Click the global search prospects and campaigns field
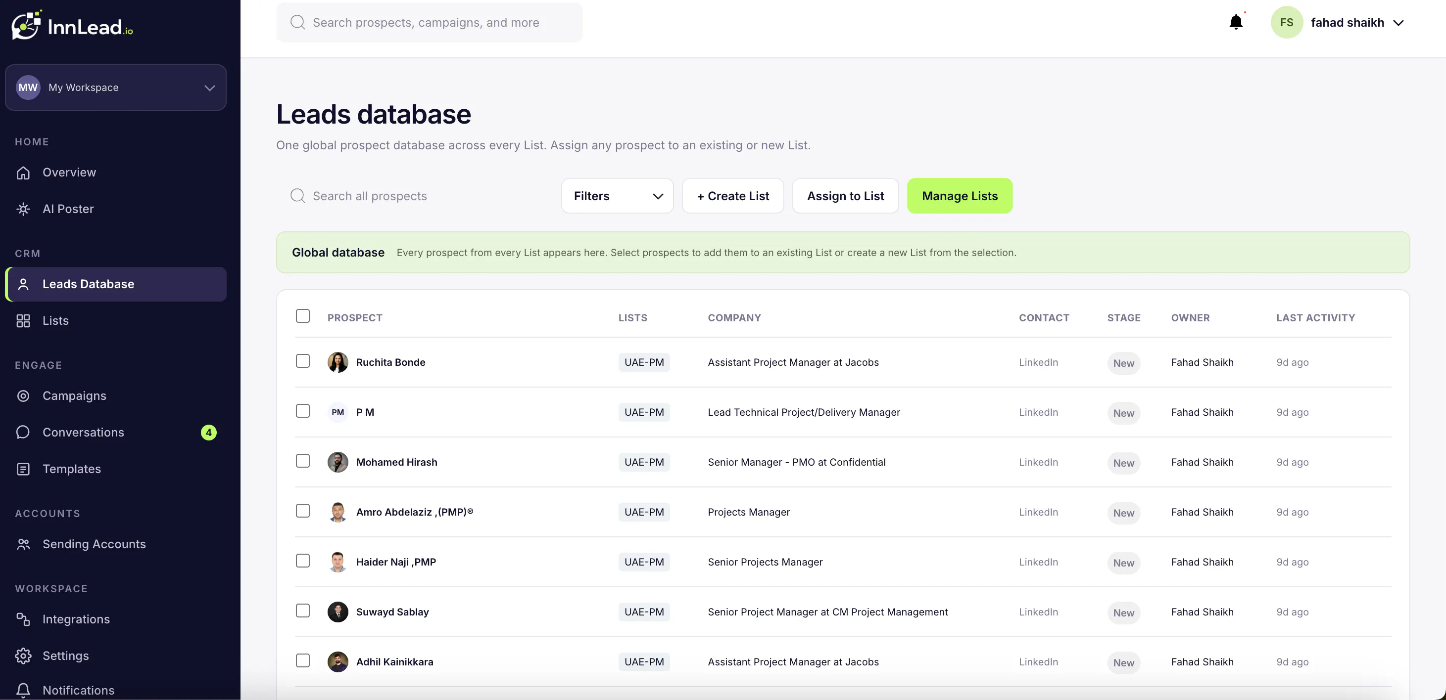Screen dimensions: 1446x700 point(430,22)
